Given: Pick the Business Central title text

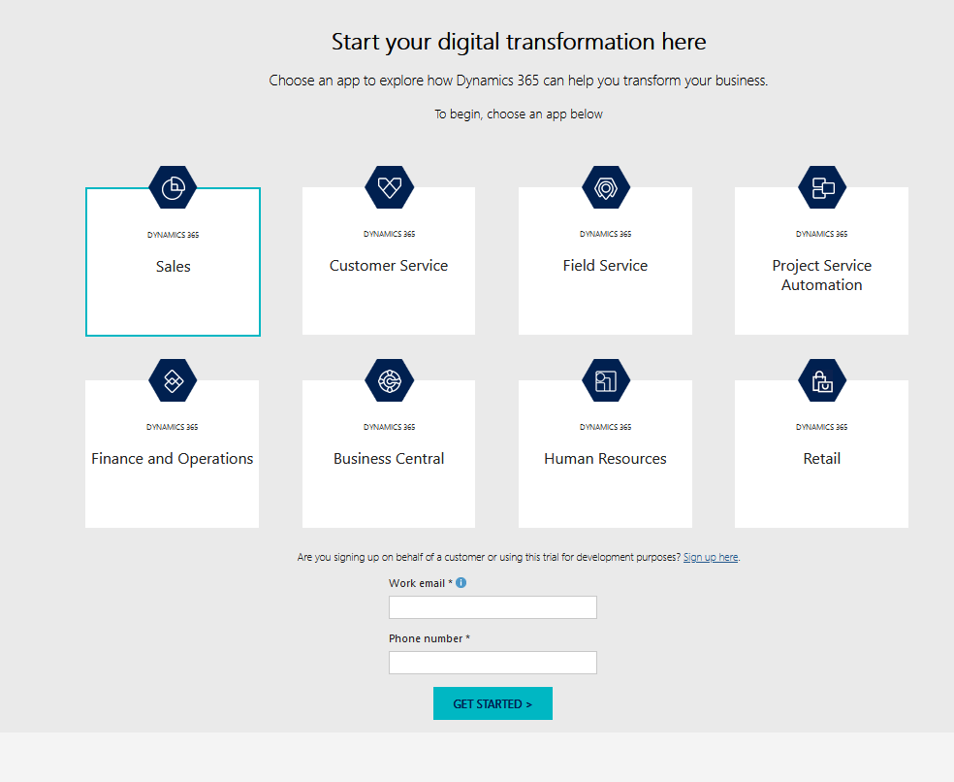Looking at the screenshot, I should pos(389,459).
